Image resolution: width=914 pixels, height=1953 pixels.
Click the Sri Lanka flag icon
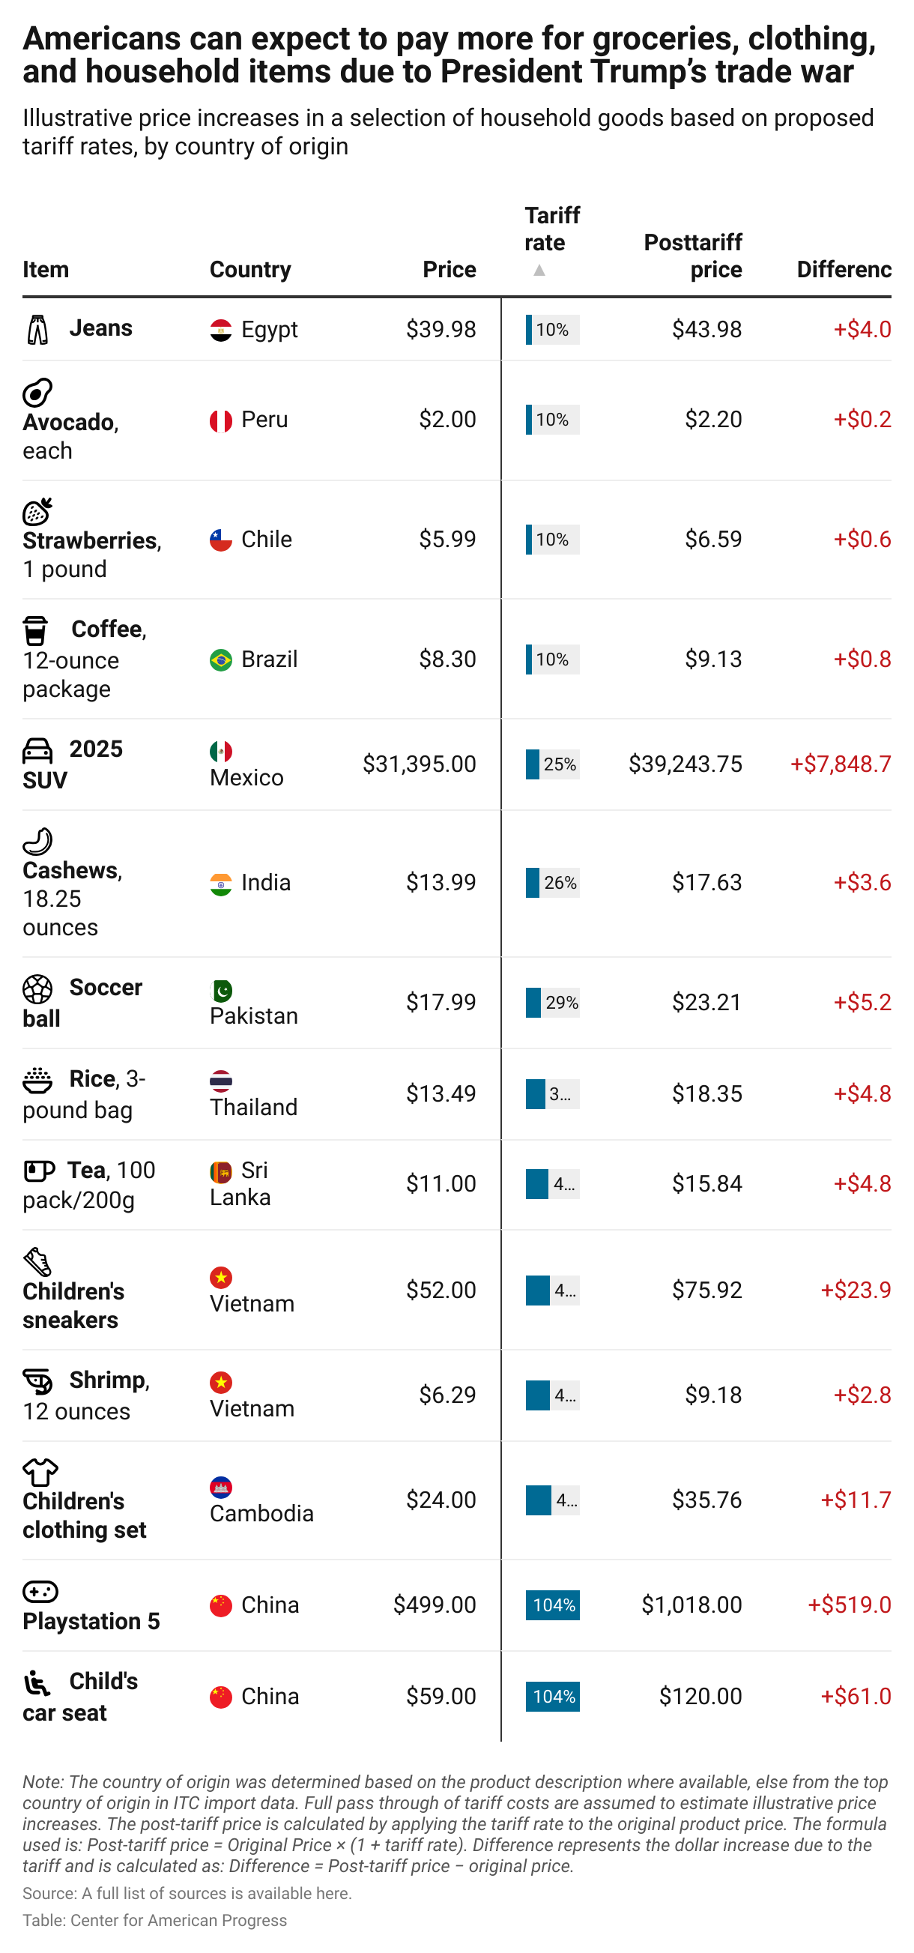click(x=220, y=1171)
